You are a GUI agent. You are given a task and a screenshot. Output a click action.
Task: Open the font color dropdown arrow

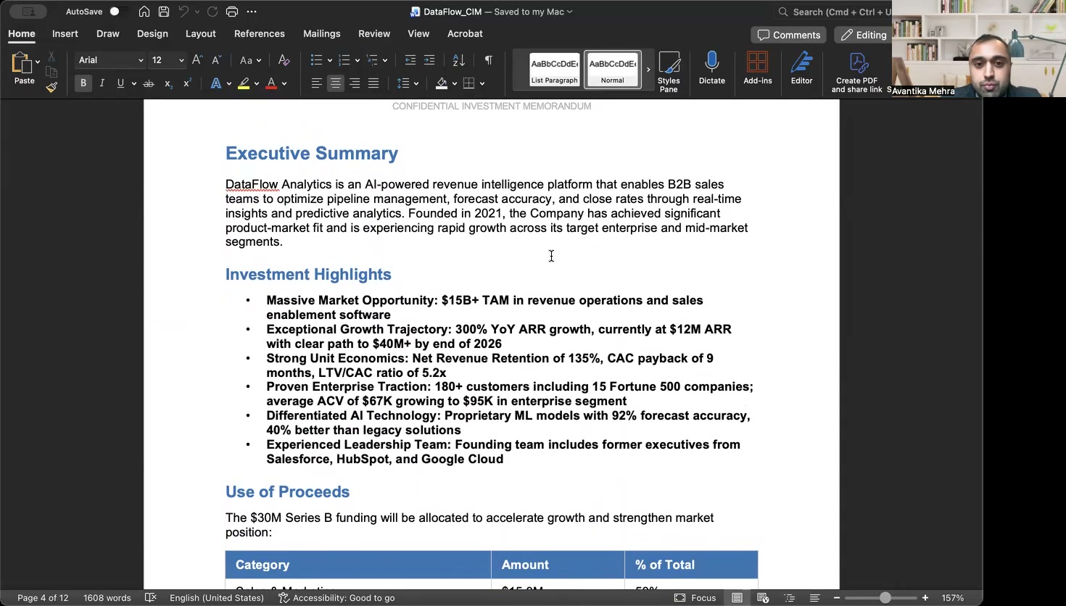pyautogui.click(x=284, y=83)
